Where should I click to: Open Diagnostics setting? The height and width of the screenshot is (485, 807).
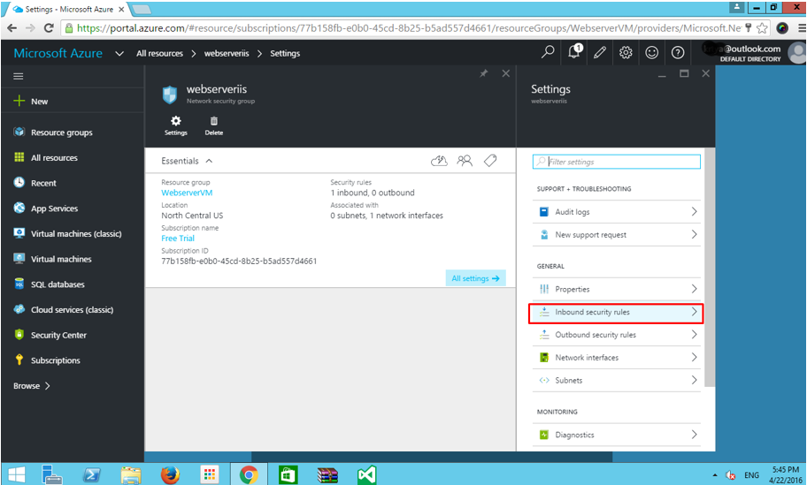(x=617, y=436)
